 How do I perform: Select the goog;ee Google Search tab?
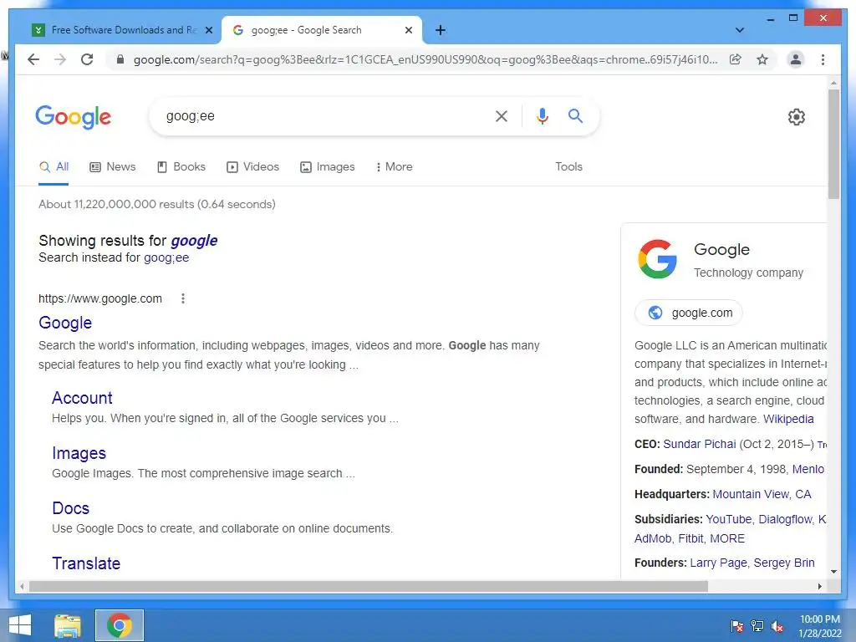click(321, 30)
